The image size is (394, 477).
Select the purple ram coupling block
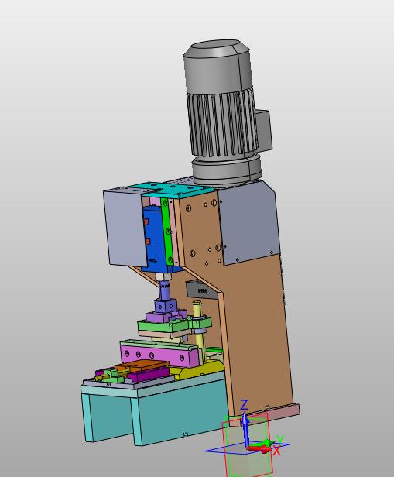click(x=166, y=307)
